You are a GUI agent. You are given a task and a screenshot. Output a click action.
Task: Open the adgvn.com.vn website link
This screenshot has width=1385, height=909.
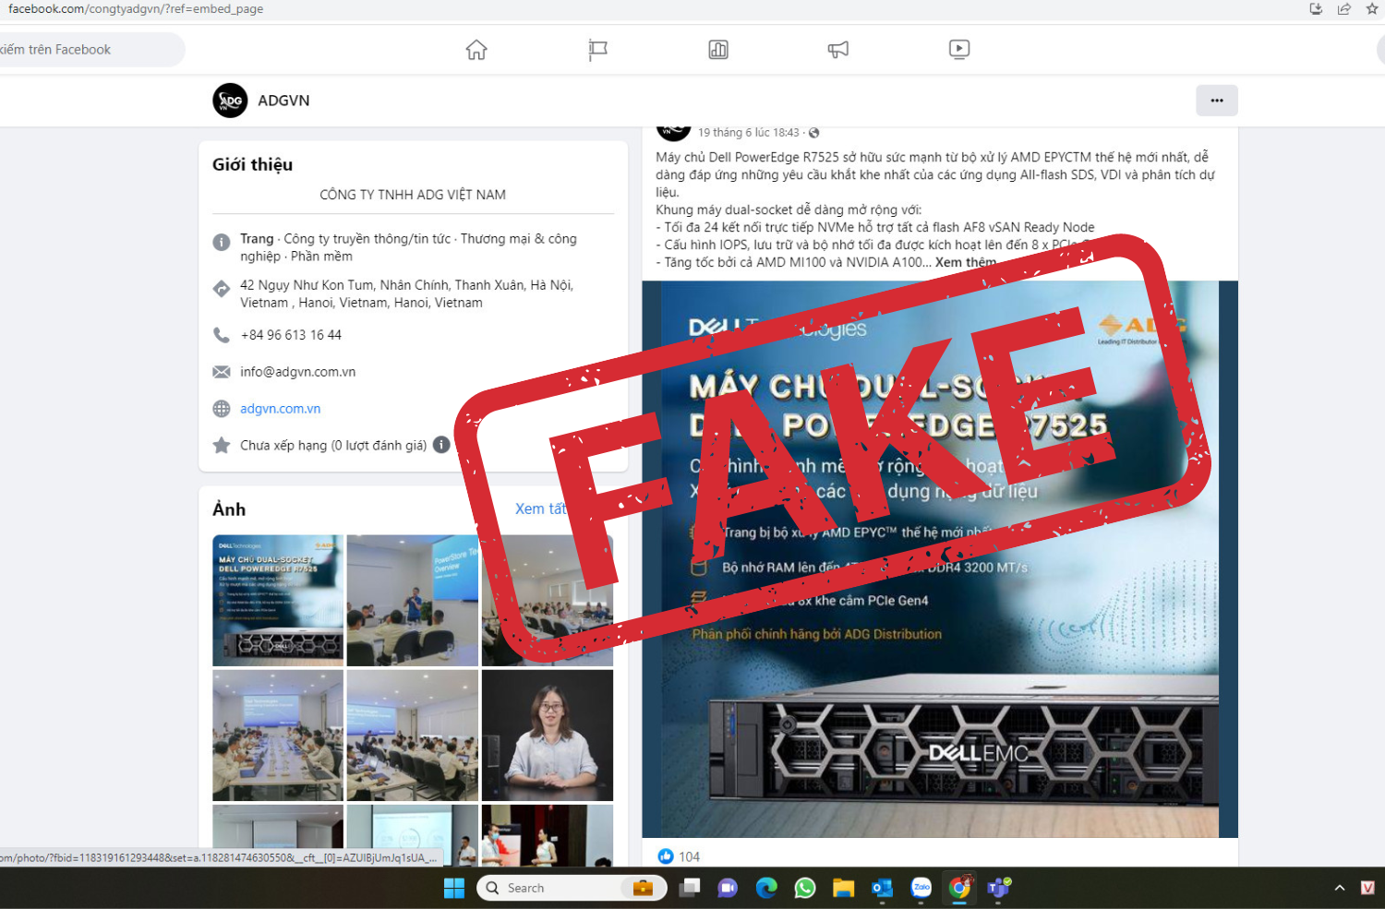(x=280, y=409)
